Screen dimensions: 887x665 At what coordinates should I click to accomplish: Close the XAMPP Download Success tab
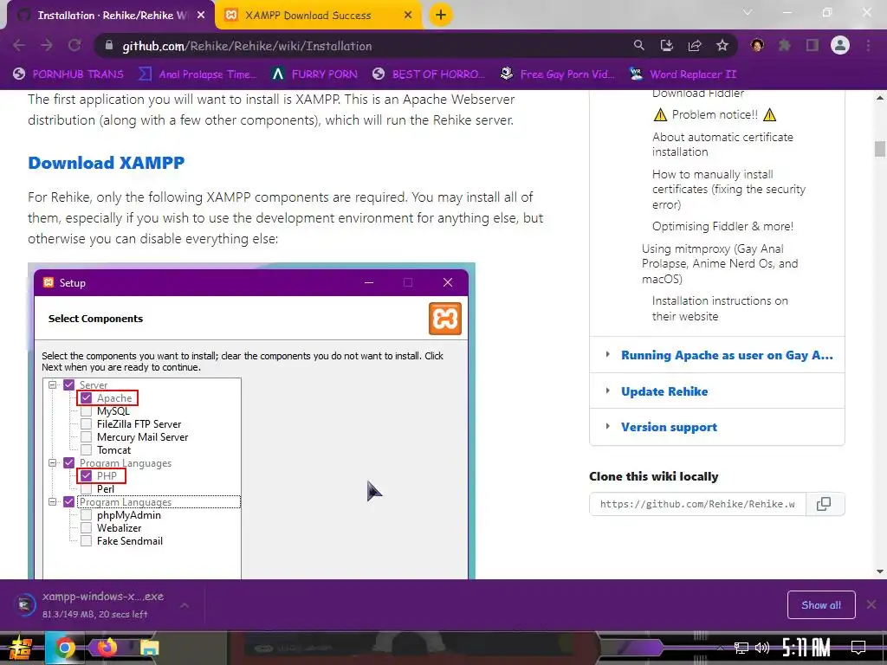[x=408, y=16]
